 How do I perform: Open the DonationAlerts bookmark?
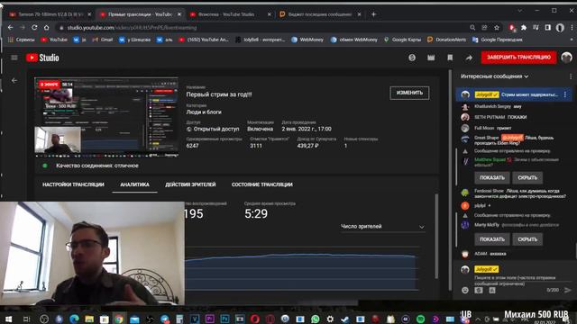446,40
